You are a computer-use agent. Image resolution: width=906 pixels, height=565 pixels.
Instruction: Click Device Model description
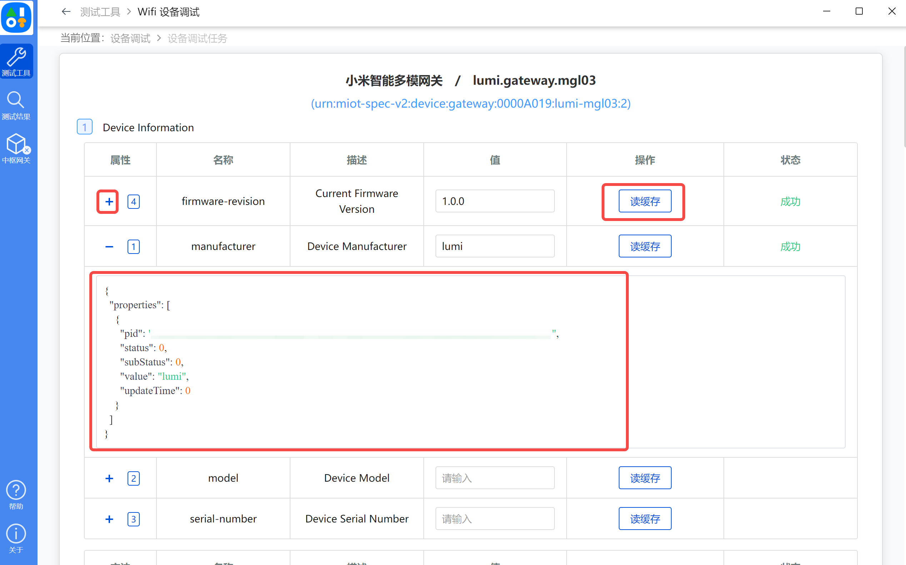357,478
